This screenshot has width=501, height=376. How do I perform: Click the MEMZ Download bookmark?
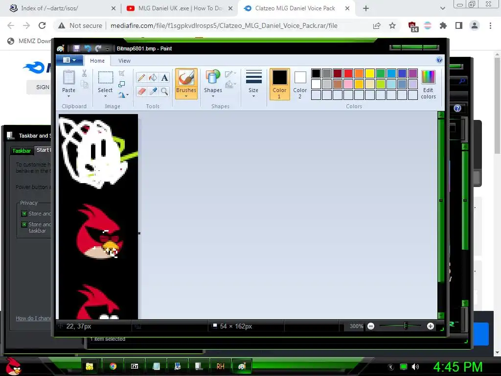point(29,41)
